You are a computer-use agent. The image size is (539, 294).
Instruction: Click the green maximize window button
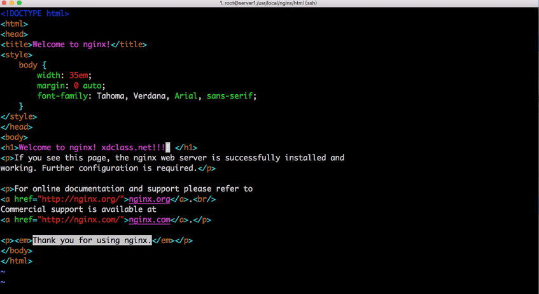pos(19,3)
